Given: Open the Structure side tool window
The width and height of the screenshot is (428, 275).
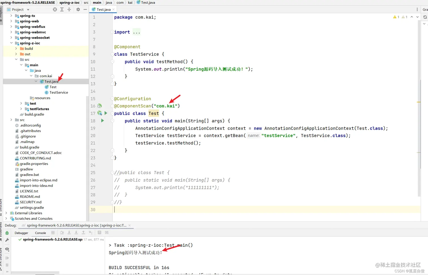Looking at the screenshot, I should 1,207.
